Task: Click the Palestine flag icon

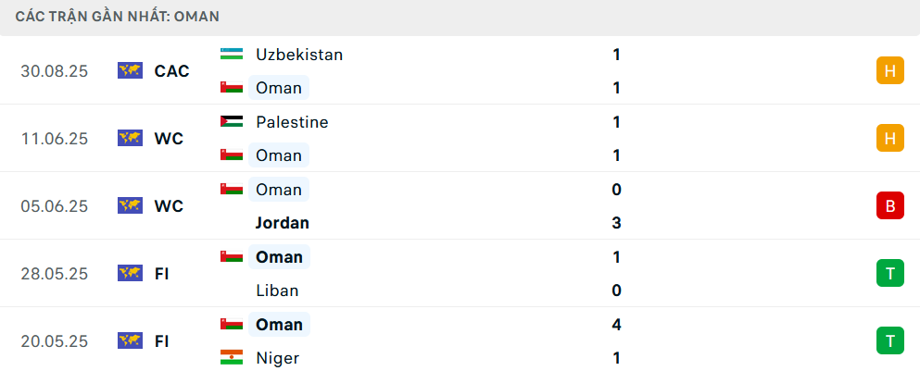Action: point(232,122)
